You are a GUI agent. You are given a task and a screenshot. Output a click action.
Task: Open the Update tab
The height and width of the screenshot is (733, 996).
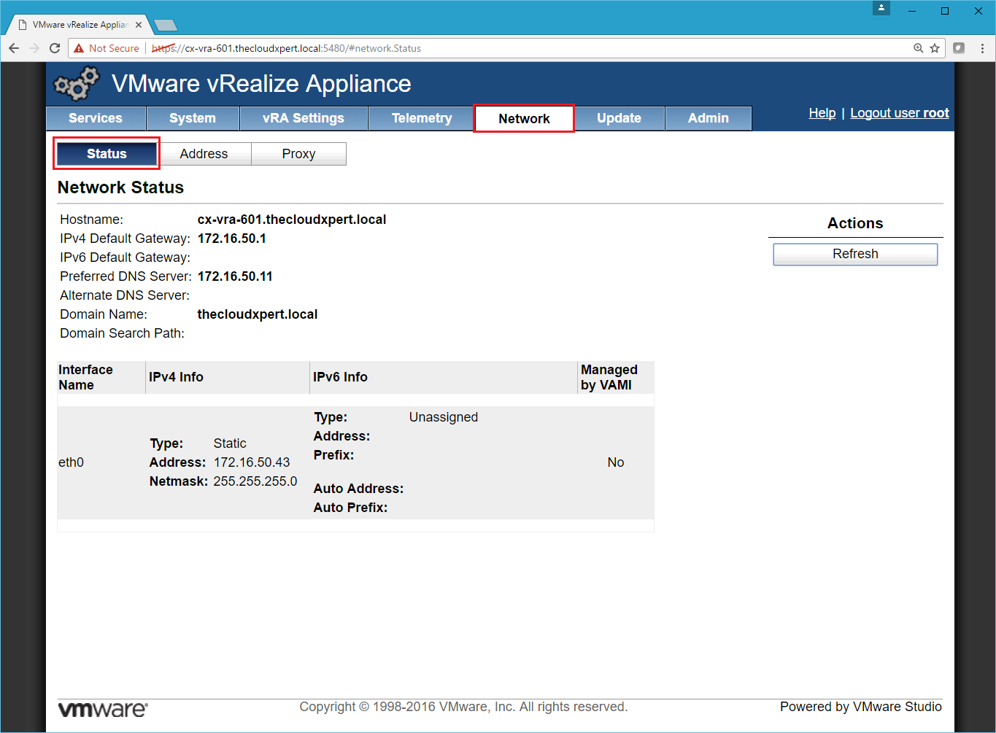[x=619, y=118]
